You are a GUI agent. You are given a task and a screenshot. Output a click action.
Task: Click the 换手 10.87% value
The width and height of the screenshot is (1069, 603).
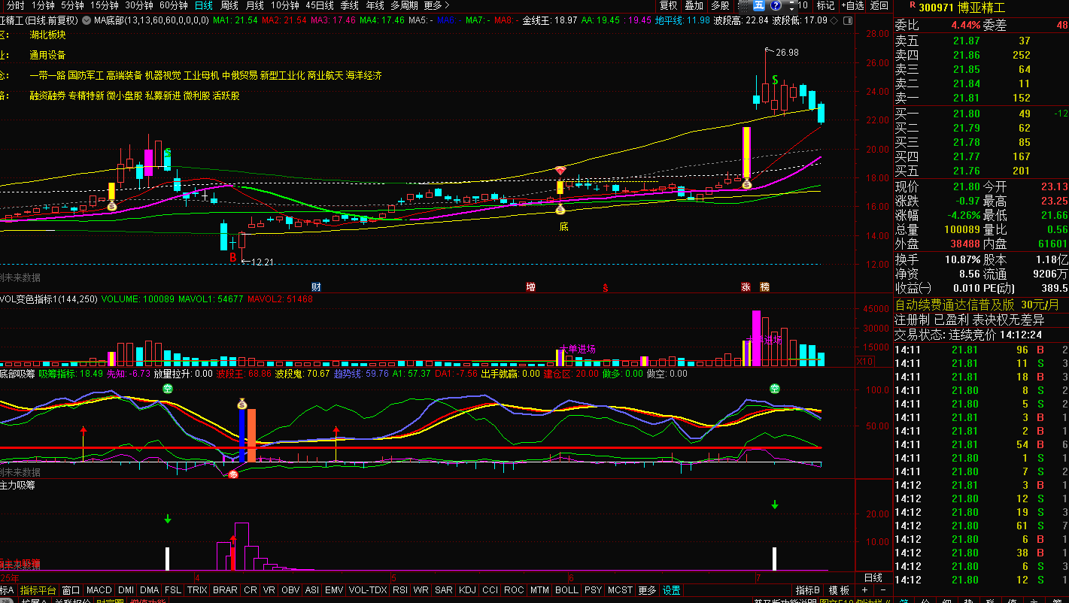tap(962, 259)
